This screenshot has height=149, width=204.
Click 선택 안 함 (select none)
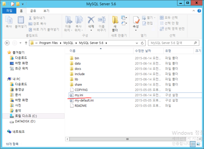click(x=169, y=23)
